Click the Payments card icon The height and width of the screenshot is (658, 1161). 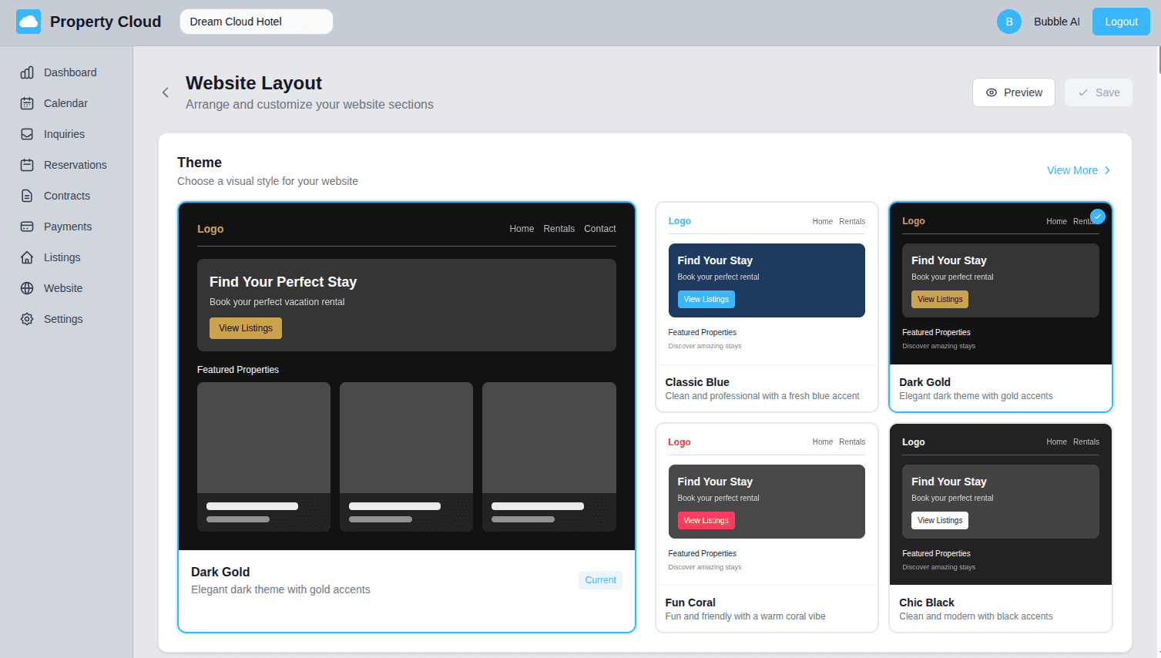click(27, 227)
